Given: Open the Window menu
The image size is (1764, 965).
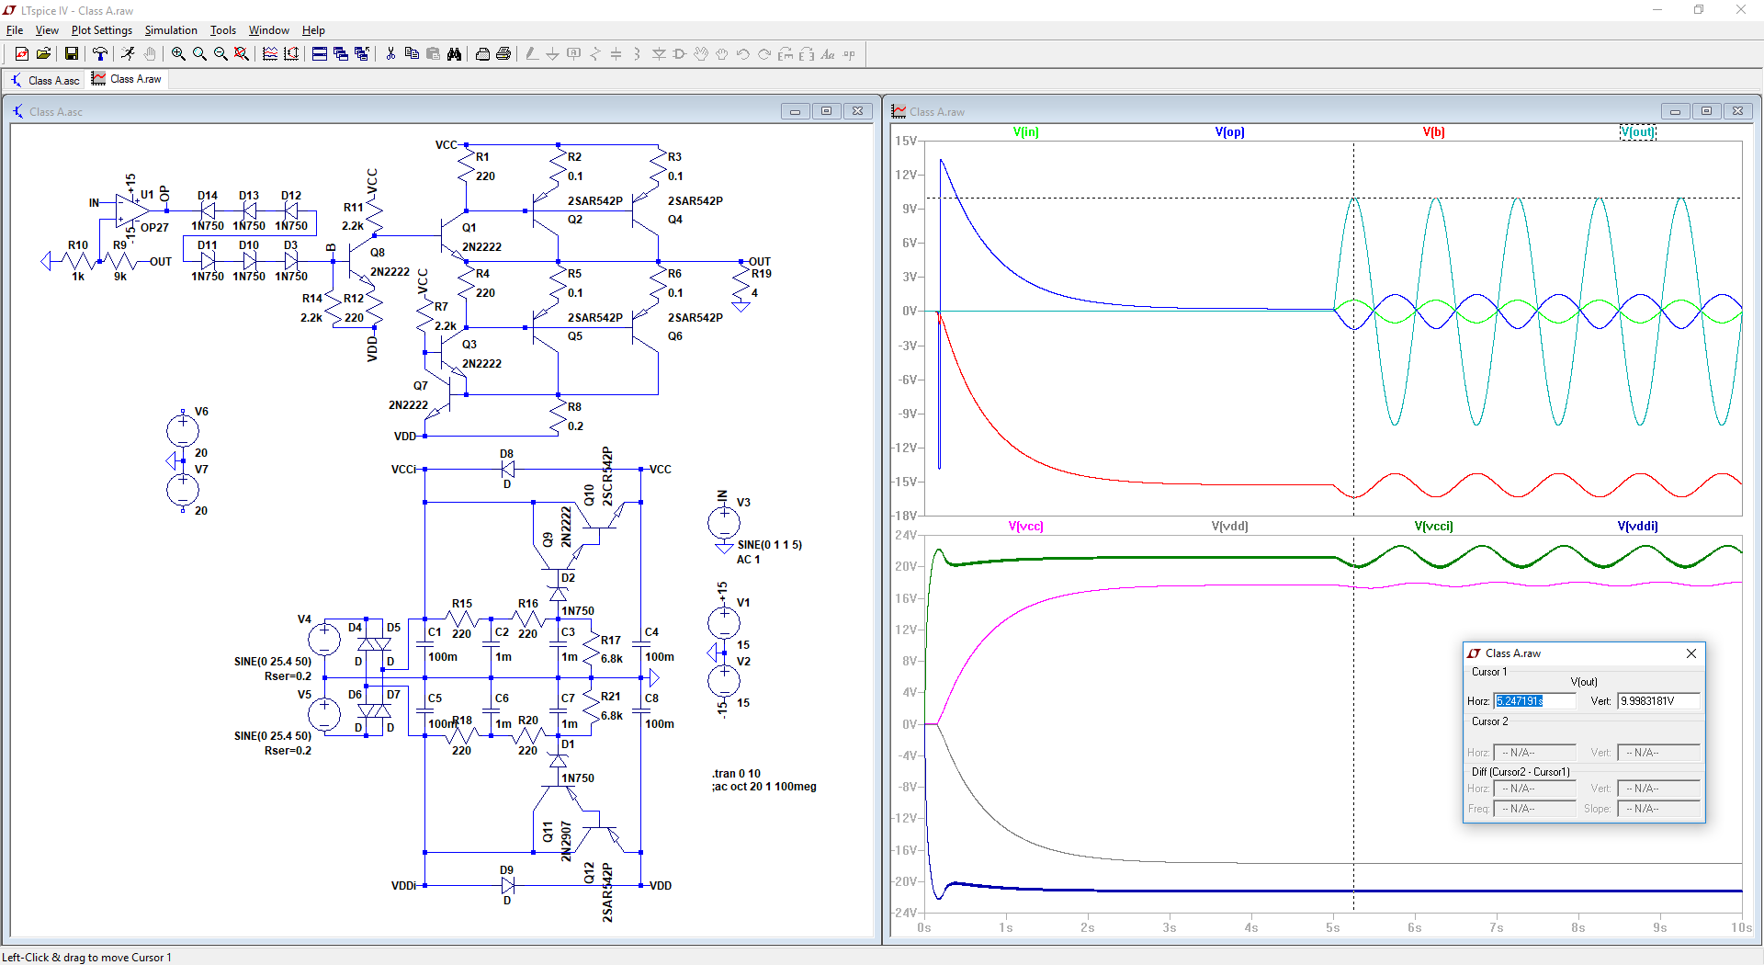Looking at the screenshot, I should pos(269,30).
